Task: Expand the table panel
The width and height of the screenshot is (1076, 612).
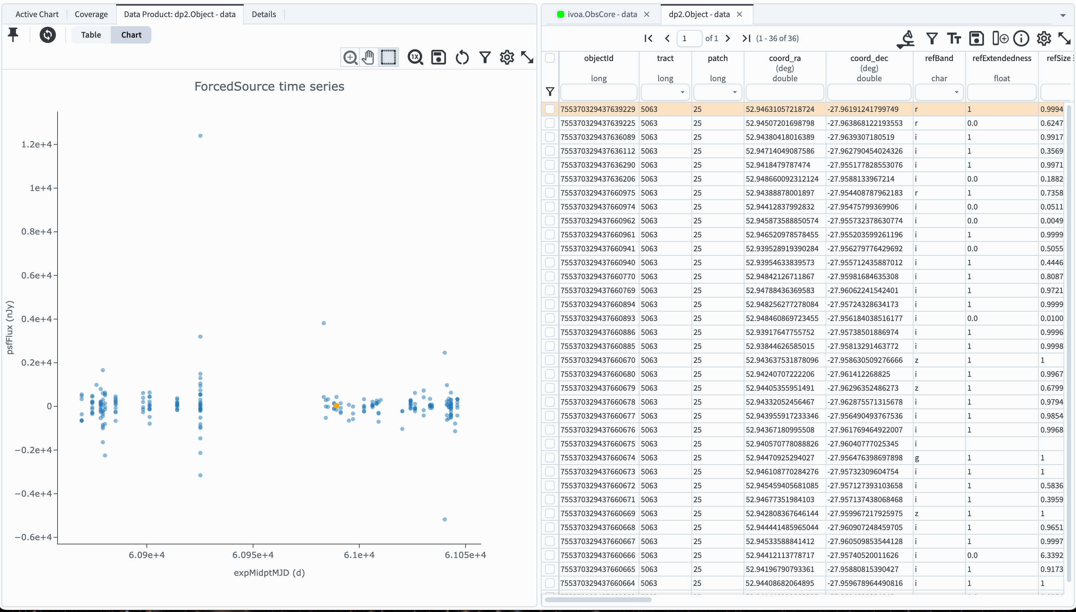Action: click(x=1064, y=39)
